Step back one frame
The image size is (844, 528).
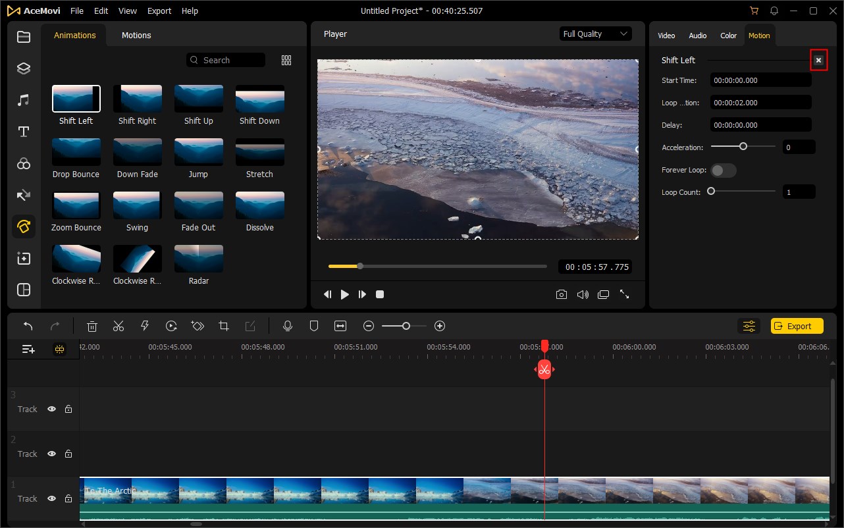pyautogui.click(x=327, y=295)
